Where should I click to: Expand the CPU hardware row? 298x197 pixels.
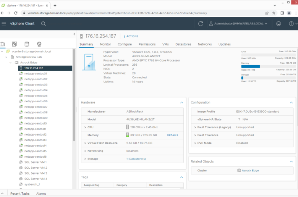pos(85,127)
